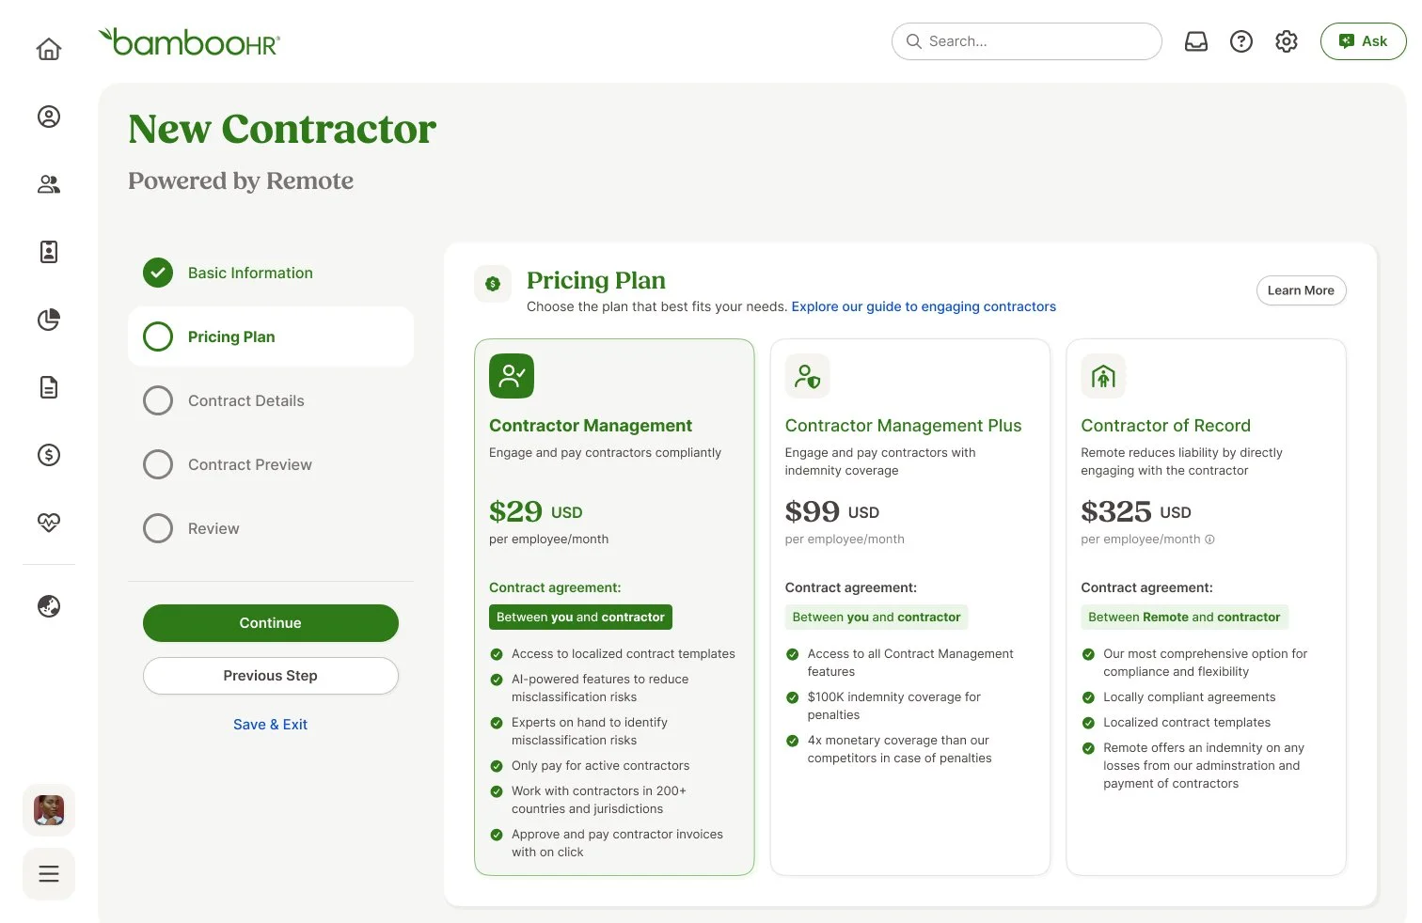Open the inbox icon in header
The height and width of the screenshot is (923, 1422).
point(1196,41)
